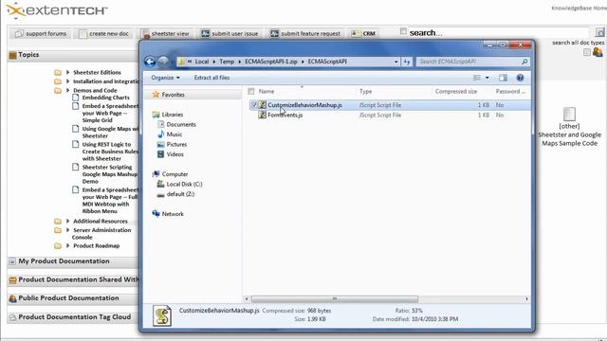This screenshot has width=607, height=341.
Task: Expand Installation and Integration topic
Action: click(x=67, y=81)
